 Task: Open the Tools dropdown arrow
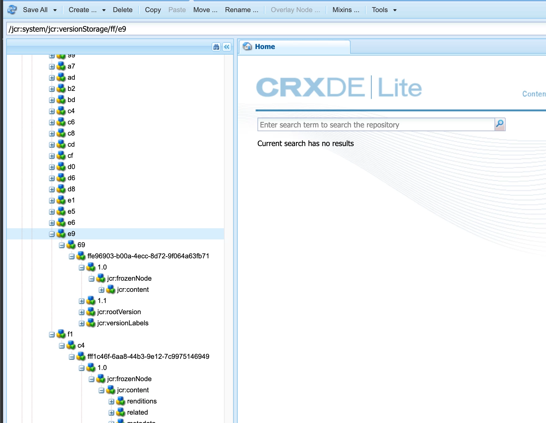tap(395, 10)
